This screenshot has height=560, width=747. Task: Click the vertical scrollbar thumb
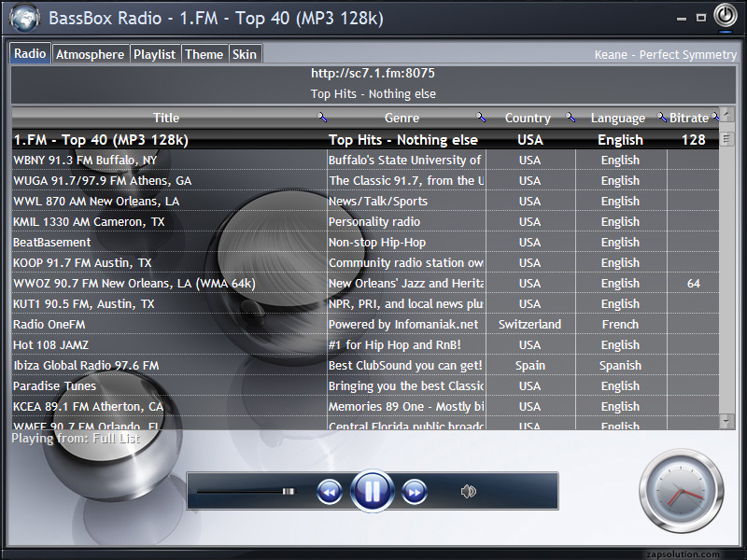point(726,139)
